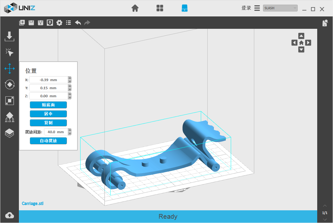Decrease Y value with down stepper

pos(70,90)
